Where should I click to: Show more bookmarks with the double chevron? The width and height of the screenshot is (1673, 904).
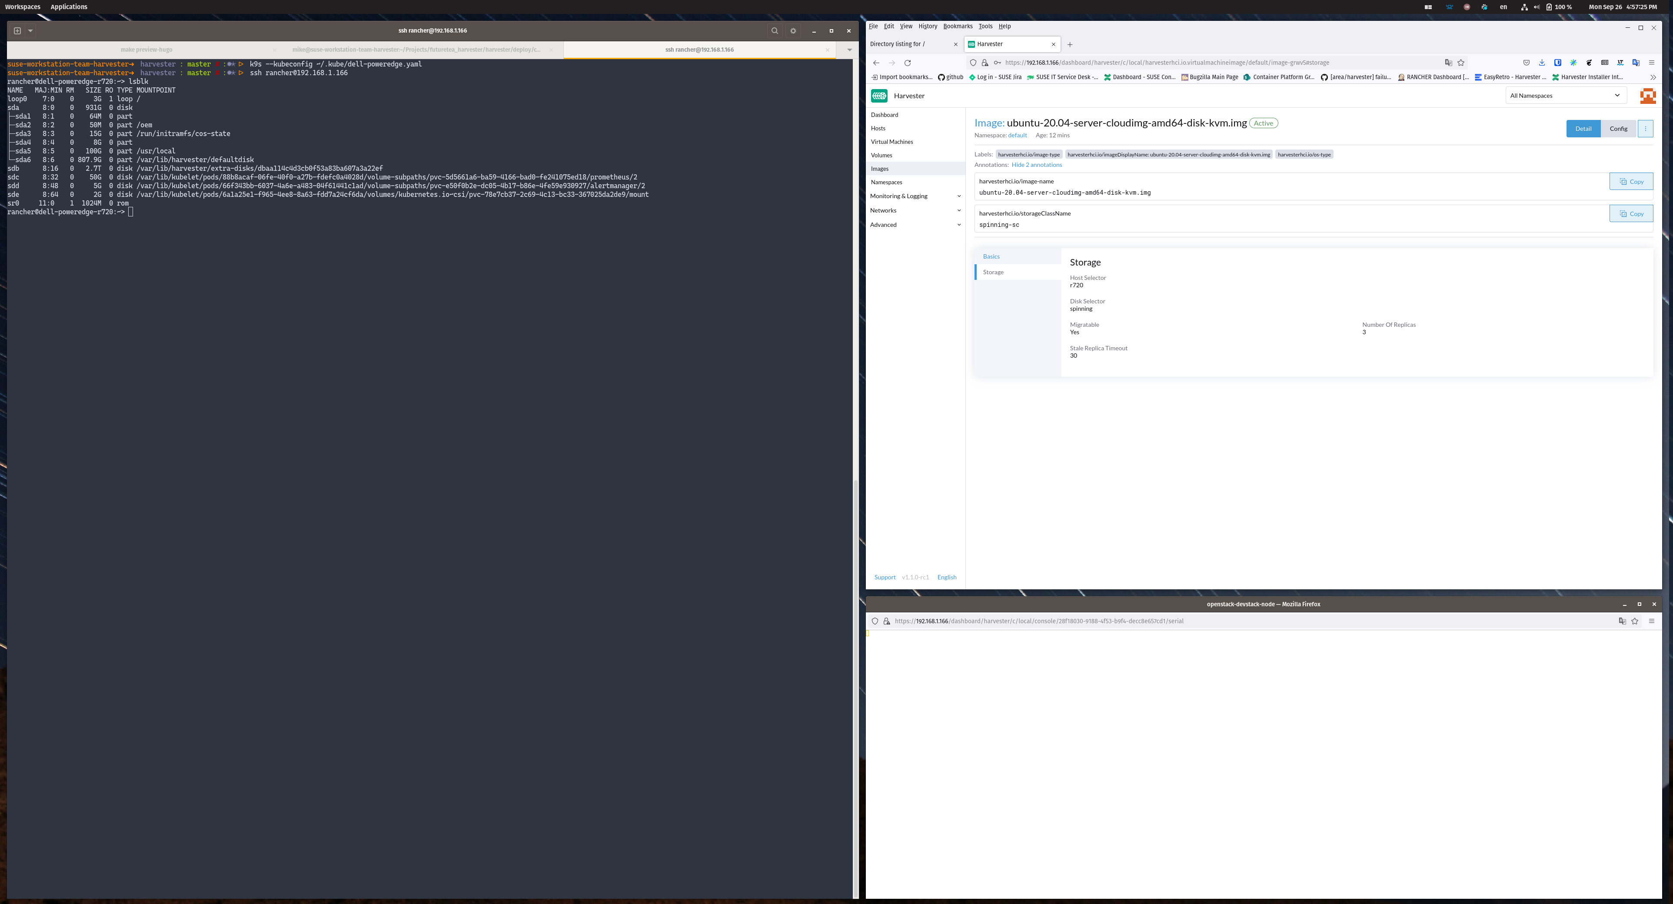coord(1653,77)
